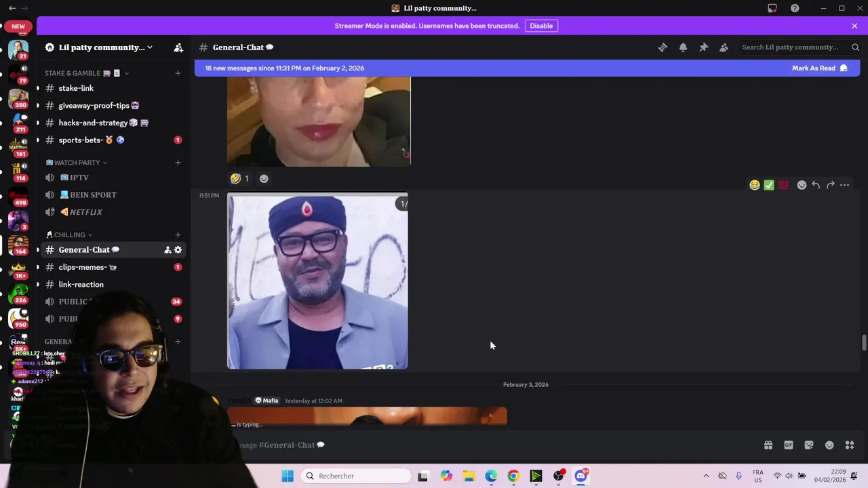Open the server with the 350 badge
Viewport: 868px width, 488px height.
(x=18, y=98)
